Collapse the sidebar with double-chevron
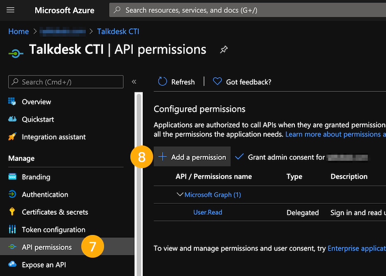 point(134,82)
